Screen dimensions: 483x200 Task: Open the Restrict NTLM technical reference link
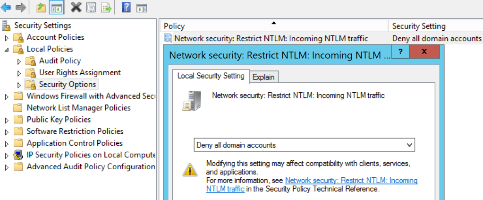click(351, 181)
